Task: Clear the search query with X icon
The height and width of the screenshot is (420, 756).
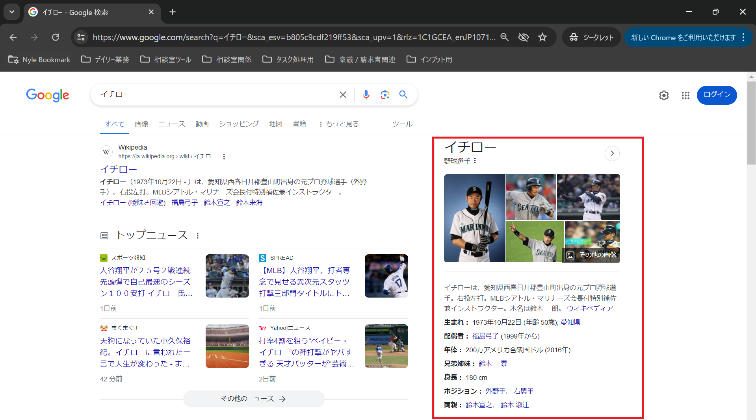Action: click(343, 94)
